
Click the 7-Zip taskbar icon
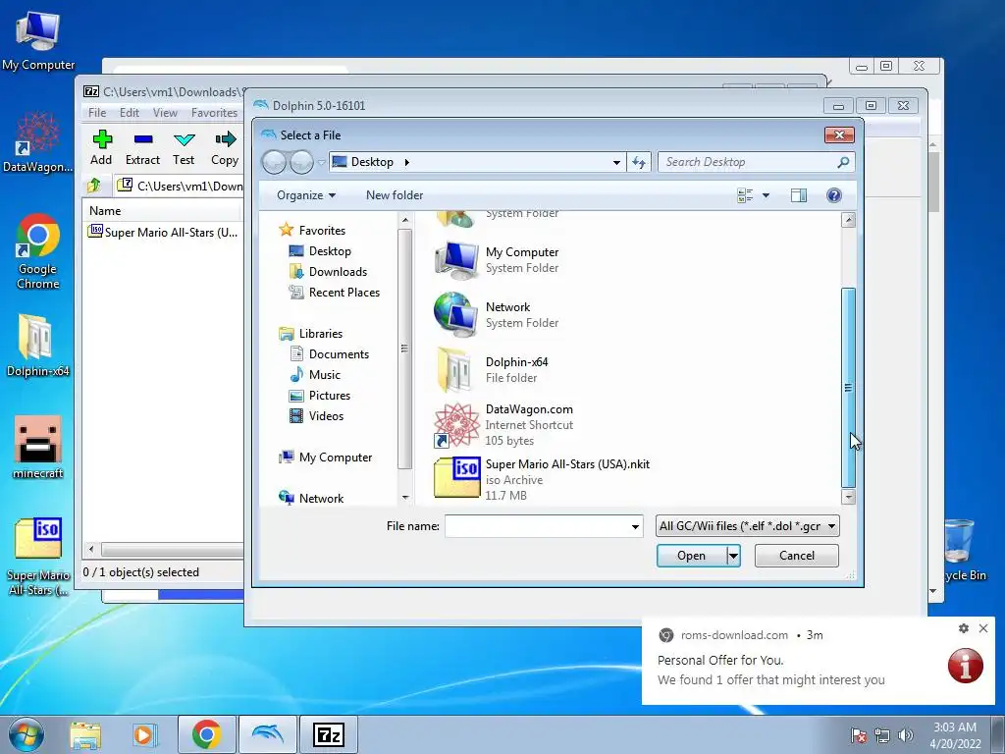point(328,734)
